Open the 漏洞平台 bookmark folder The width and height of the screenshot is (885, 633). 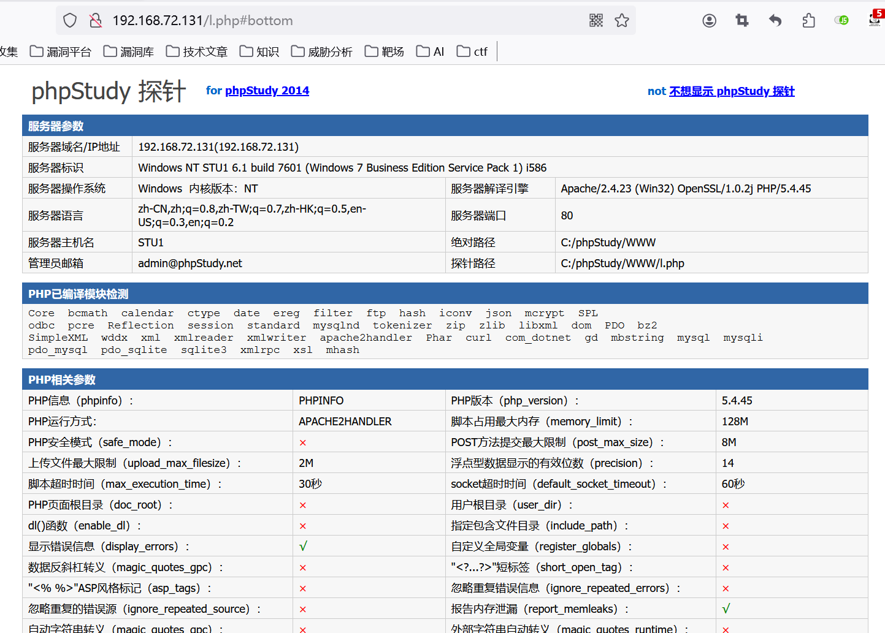[61, 51]
